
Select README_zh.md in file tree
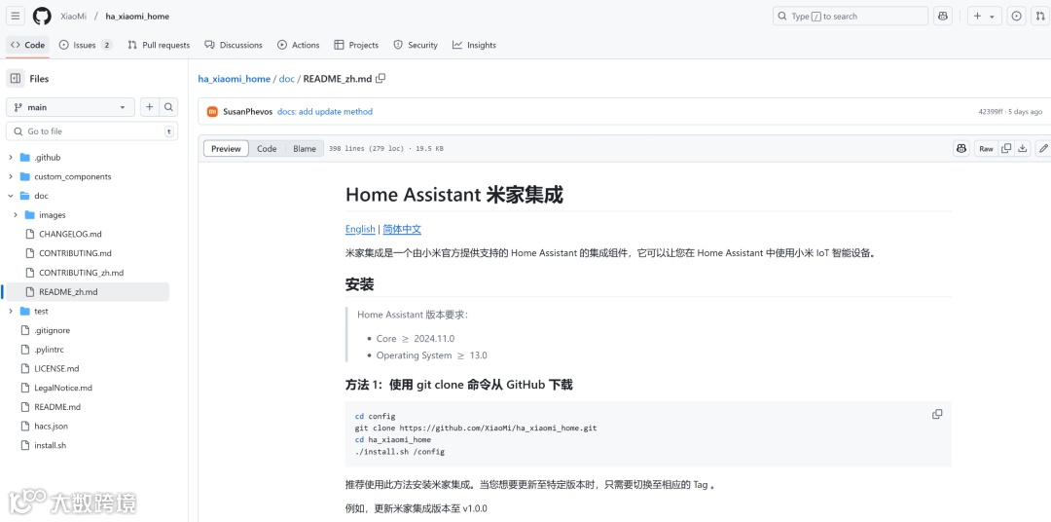(68, 292)
